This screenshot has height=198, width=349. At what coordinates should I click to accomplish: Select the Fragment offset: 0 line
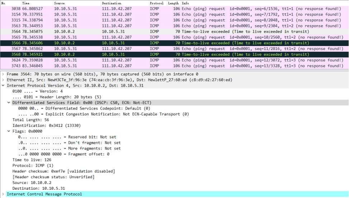point(63,154)
